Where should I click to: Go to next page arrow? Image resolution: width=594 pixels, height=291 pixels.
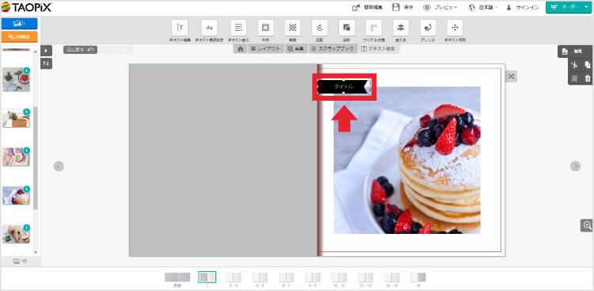tap(576, 167)
